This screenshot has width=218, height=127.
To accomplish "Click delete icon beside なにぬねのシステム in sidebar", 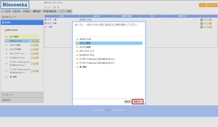I will (x=37, y=58).
